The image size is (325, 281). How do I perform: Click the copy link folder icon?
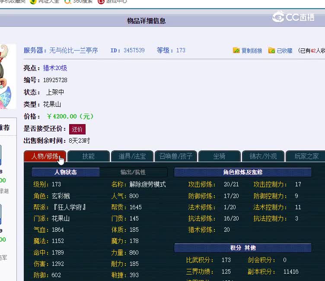(x=236, y=50)
